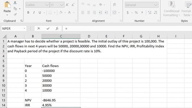Open the Font dialog launcher
This screenshot has width=192, height=108.
[x=76, y=21]
